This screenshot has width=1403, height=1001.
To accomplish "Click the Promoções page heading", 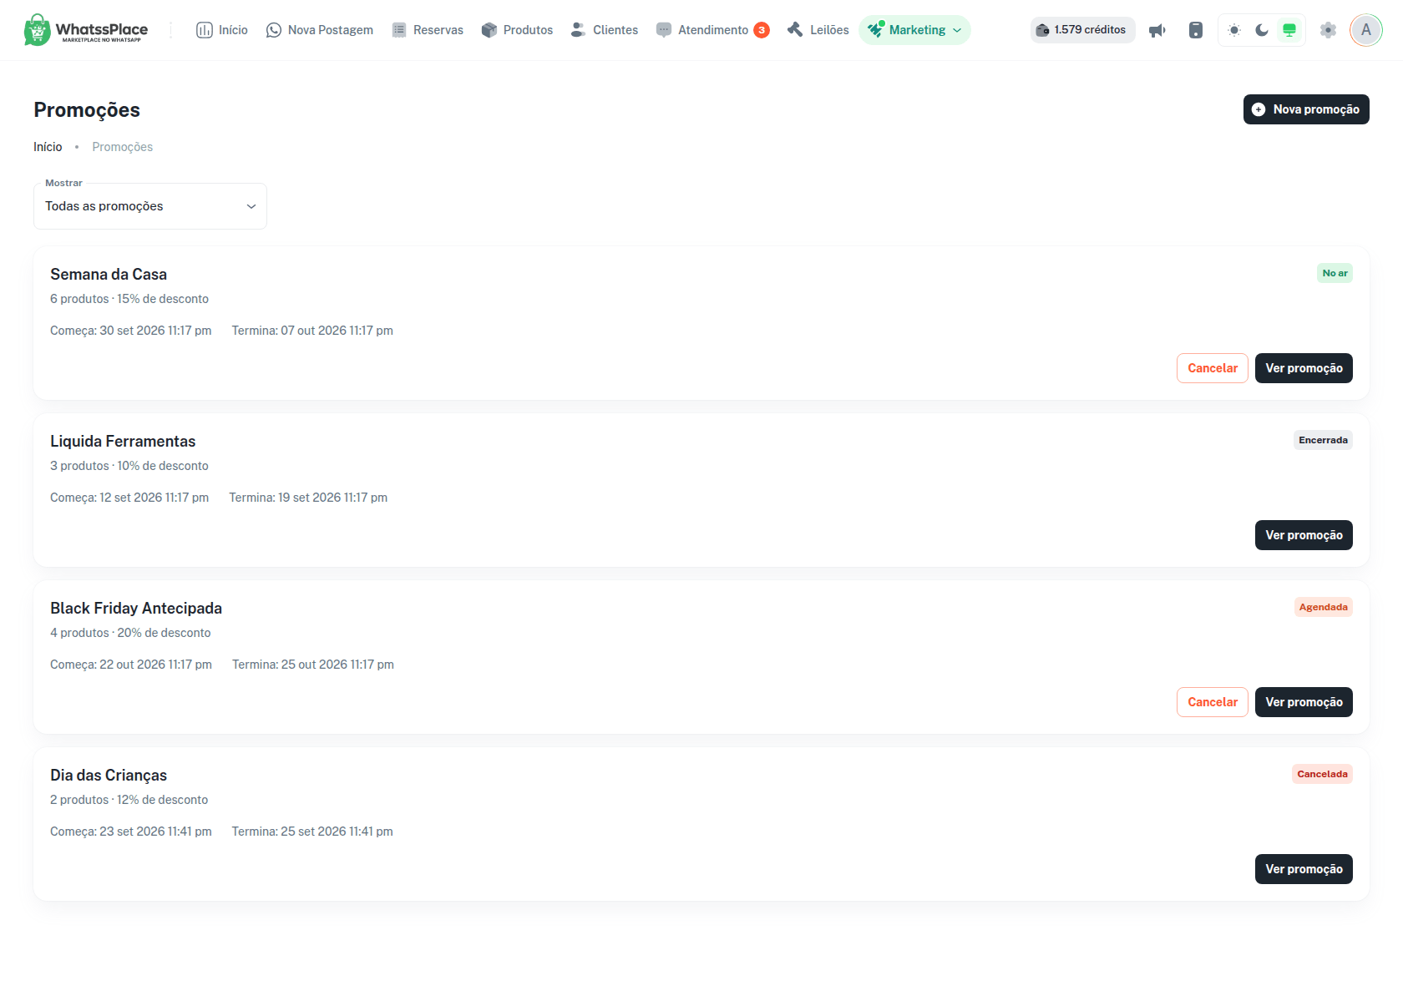I will pos(87,110).
